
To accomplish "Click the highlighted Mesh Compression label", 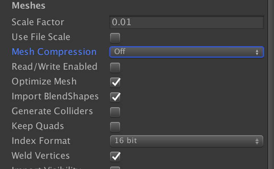I will (54, 52).
